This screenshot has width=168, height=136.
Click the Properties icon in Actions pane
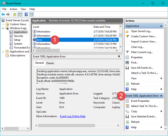[x=127, y=57]
